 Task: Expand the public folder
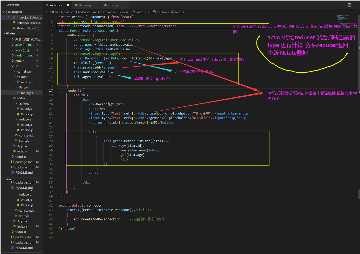tap(20, 61)
